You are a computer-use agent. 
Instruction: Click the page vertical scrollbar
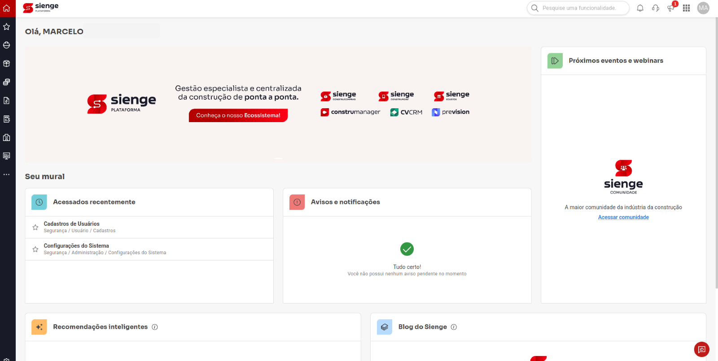pos(716,153)
